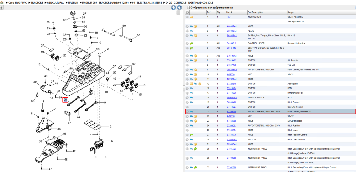Select the 'SWCD Encoder' usage cell

tap(294, 121)
